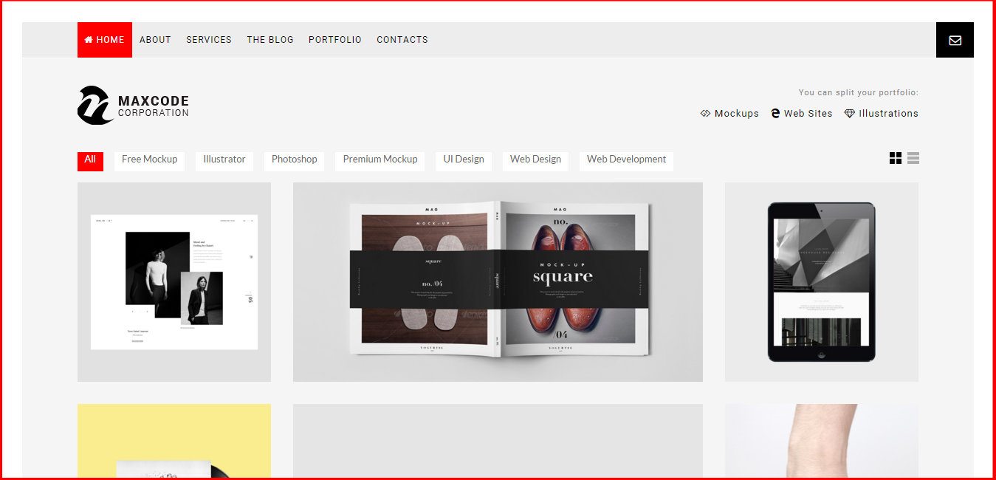Filter portfolio by Premium Mockup
The height and width of the screenshot is (480, 996).
coord(380,160)
